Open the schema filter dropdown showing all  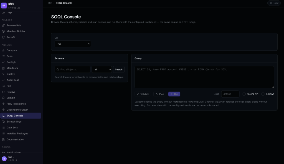coord(102,69)
